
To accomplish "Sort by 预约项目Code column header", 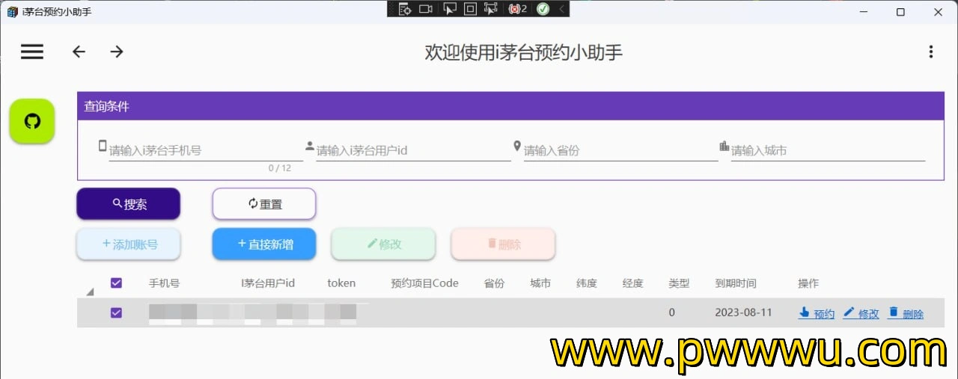I will (x=424, y=283).
